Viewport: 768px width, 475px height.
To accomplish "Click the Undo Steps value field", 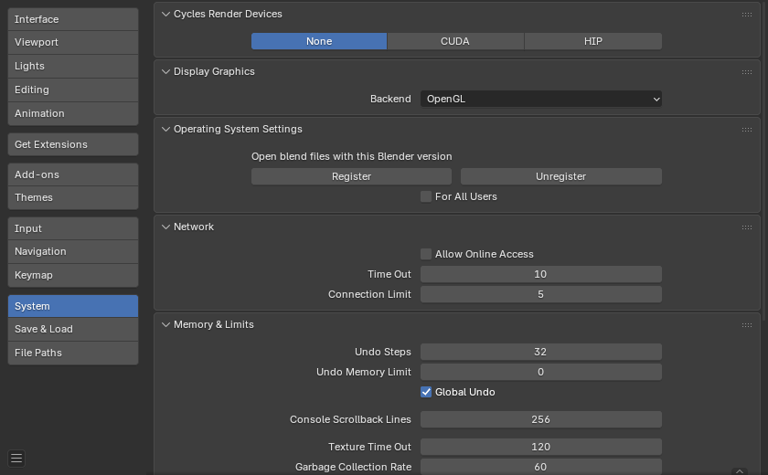I will 540,353.
